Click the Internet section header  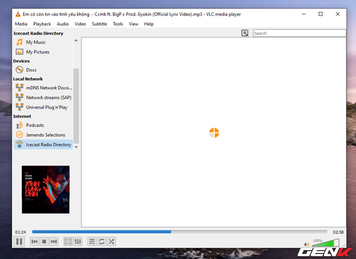(22, 116)
